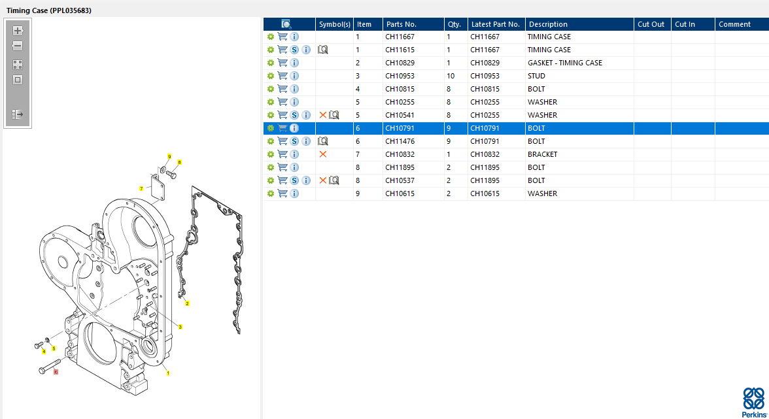Viewport: 769px width, 419px height.
Task: Click the orange X symbol in CH10832 BRACKET row
Action: (323, 154)
